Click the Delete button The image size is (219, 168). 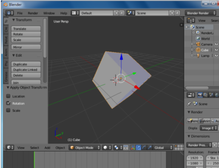point(26,75)
